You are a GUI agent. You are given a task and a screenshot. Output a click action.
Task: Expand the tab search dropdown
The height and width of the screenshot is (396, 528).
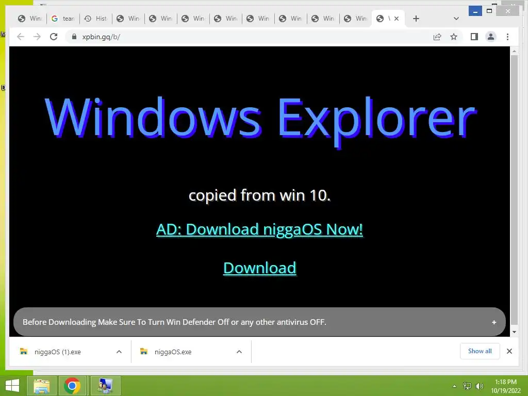point(456,19)
